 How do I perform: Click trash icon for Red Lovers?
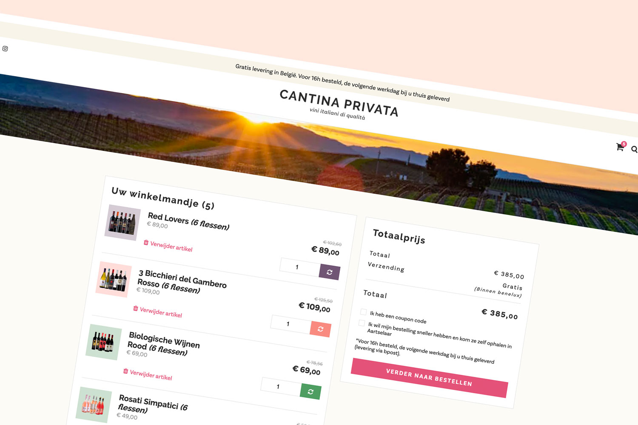point(146,242)
